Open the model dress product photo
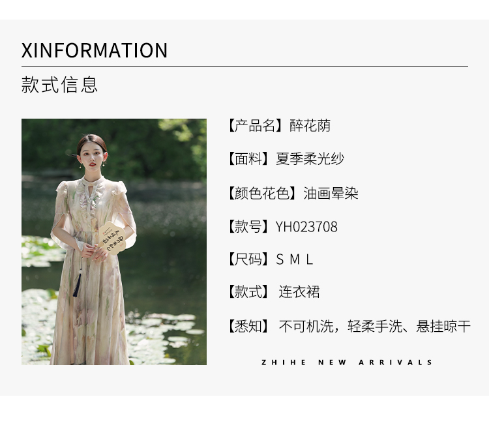489x442 pixels. (x=114, y=242)
